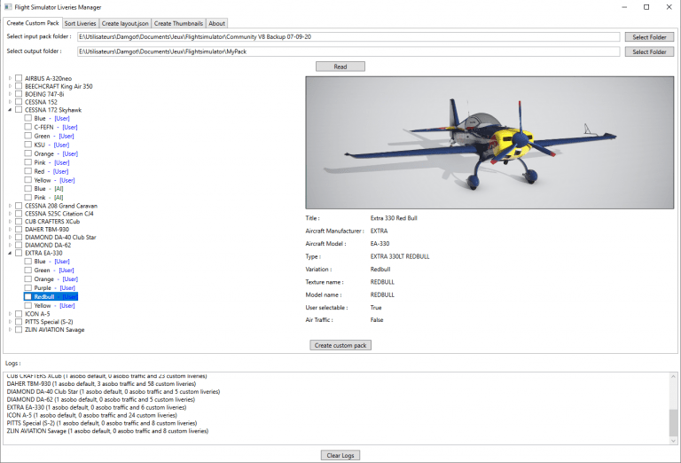Image resolution: width=681 pixels, height=463 pixels.
Task: Click the 'Extra 330 Red Bull' title value
Action: 394,218
